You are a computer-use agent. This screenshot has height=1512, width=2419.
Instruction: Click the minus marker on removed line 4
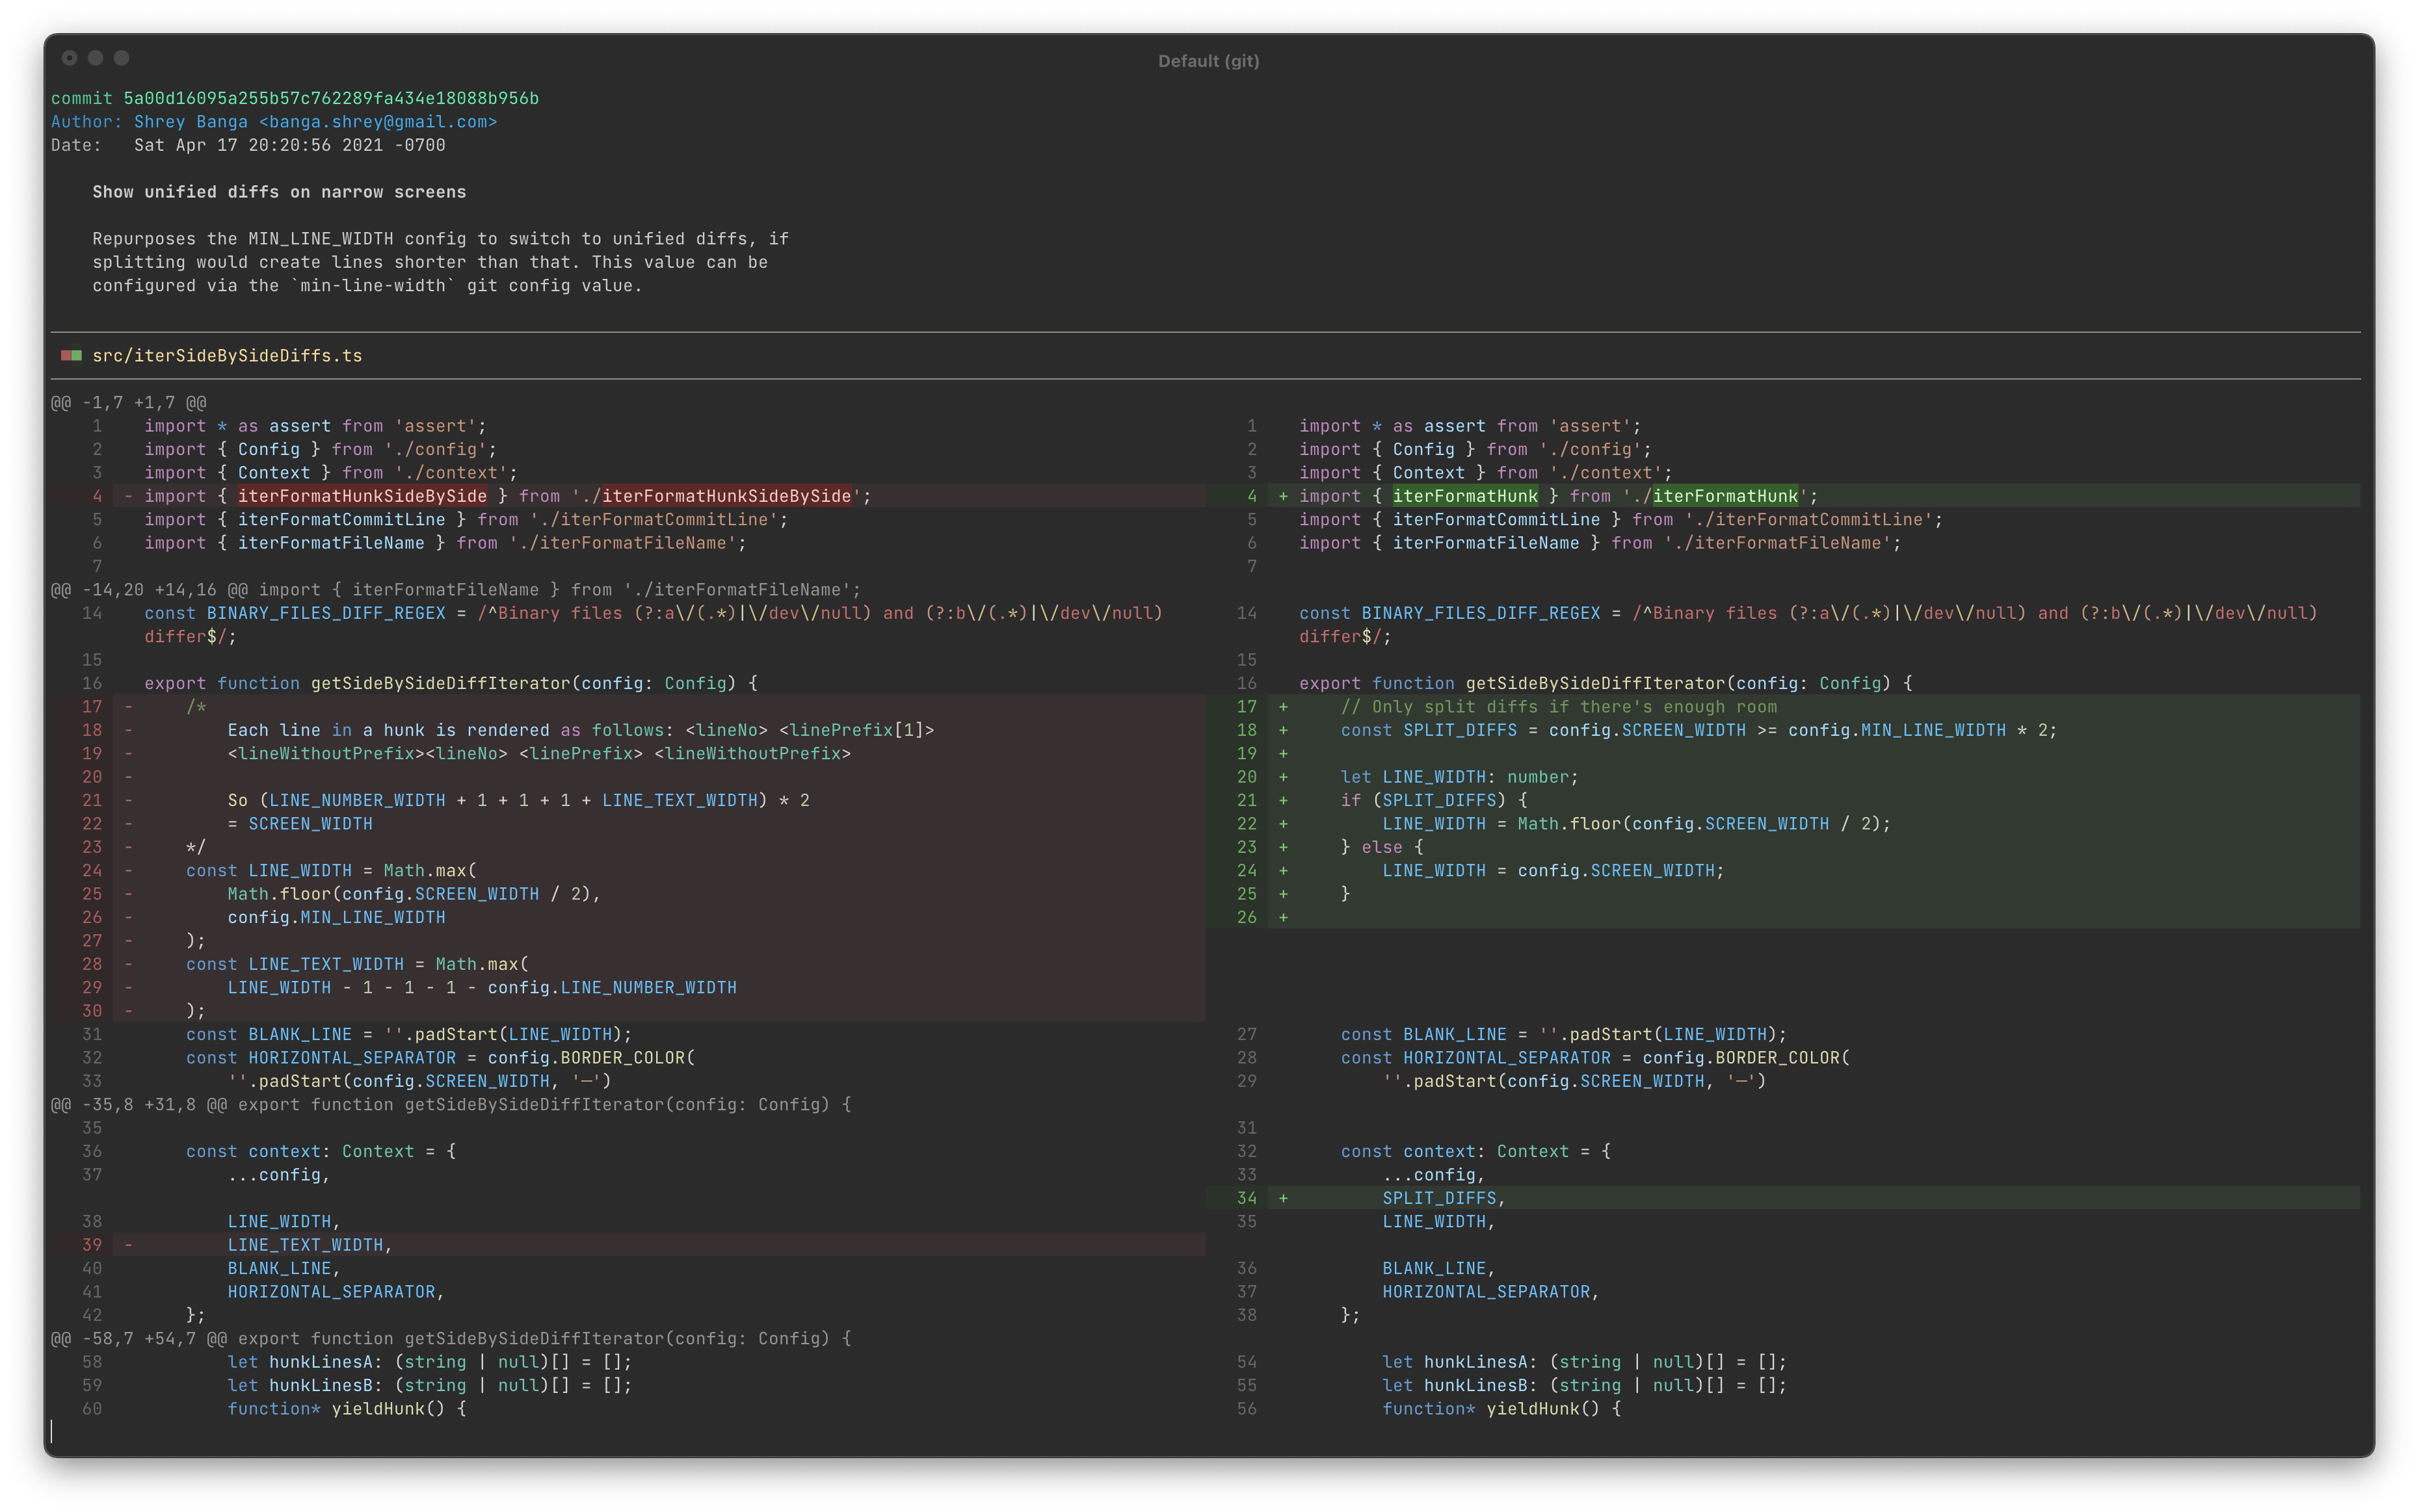pos(128,496)
